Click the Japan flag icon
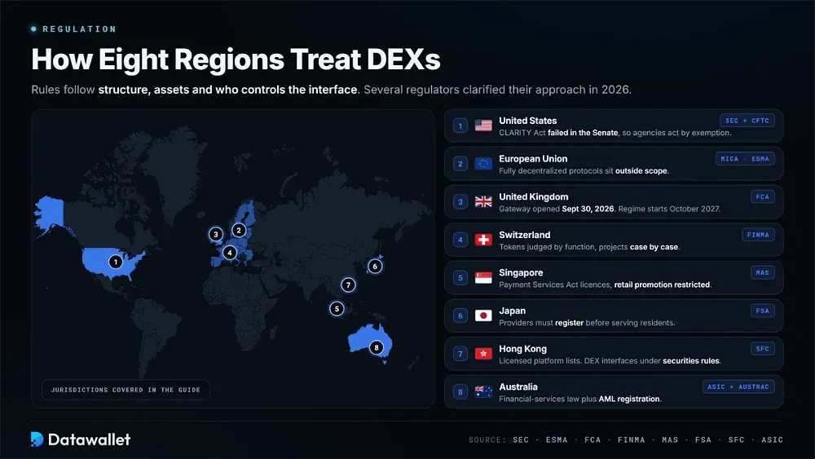This screenshot has height=459, width=815. pos(483,316)
